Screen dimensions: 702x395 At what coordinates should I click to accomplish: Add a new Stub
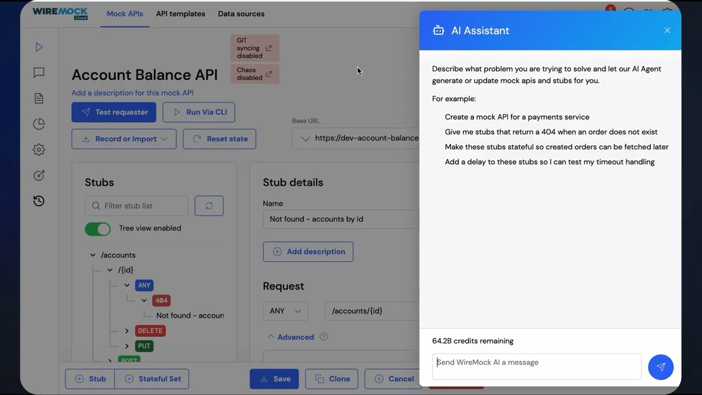(x=90, y=379)
